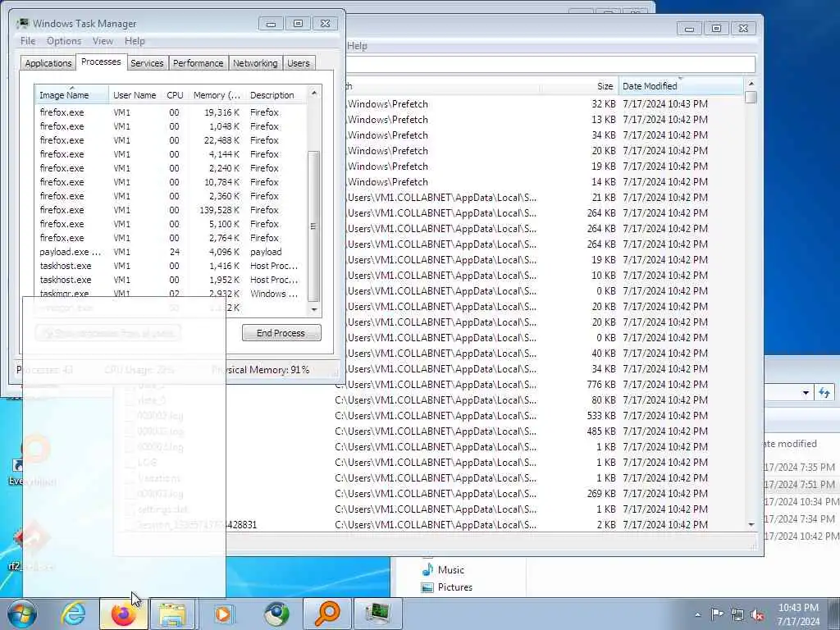
Task: Click the End Process button
Action: point(281,333)
